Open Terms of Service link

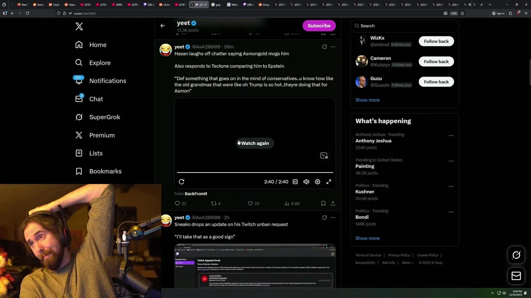click(x=368, y=255)
